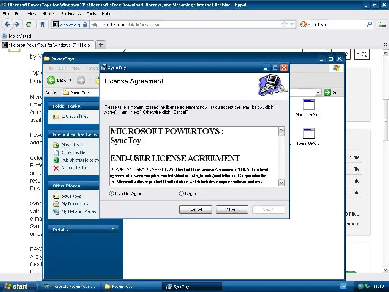
Task: Switch to SyncToy taskbar button
Action: pyautogui.click(x=192, y=287)
